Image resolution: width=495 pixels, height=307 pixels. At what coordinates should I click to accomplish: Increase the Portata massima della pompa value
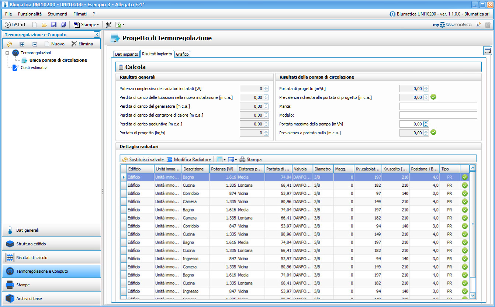pos(426,123)
